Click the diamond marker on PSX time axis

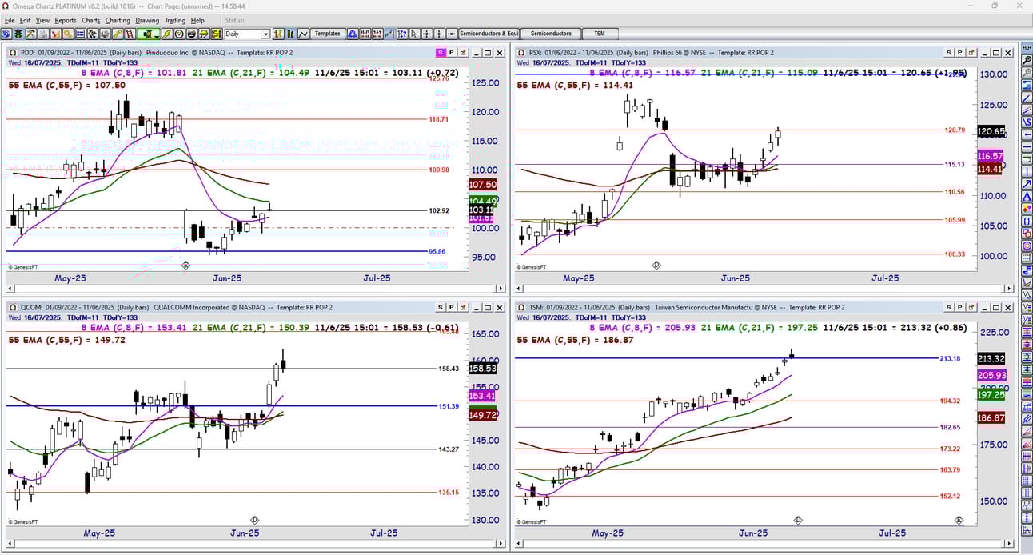pos(656,266)
